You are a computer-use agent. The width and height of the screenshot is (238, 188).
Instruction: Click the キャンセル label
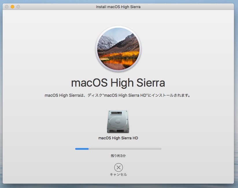(x=118, y=175)
